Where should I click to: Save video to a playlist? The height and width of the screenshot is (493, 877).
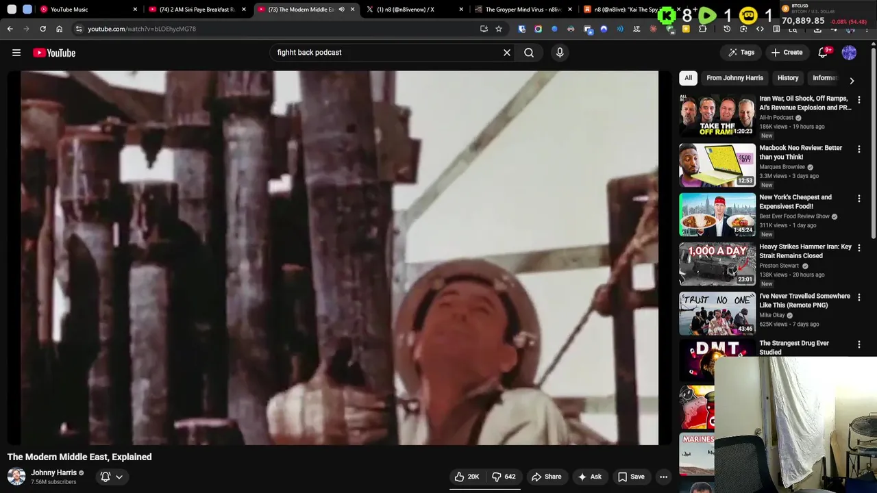click(631, 477)
